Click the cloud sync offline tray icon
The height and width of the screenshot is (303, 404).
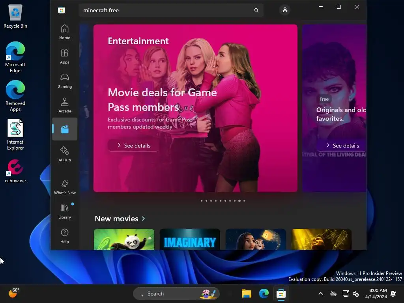click(333, 294)
